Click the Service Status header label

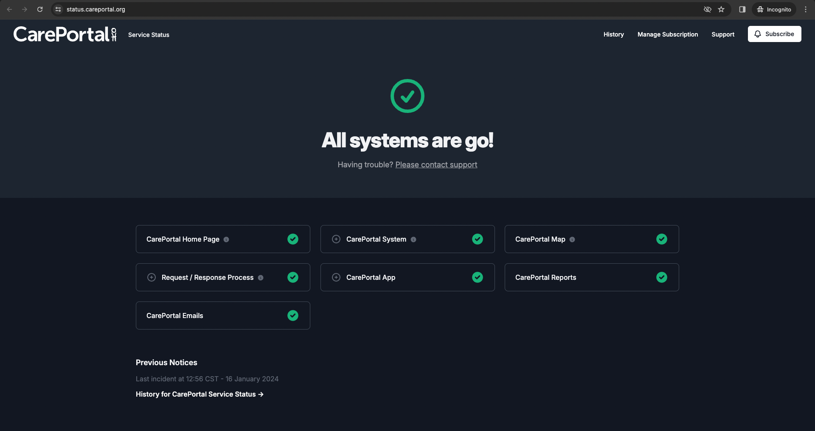click(149, 35)
